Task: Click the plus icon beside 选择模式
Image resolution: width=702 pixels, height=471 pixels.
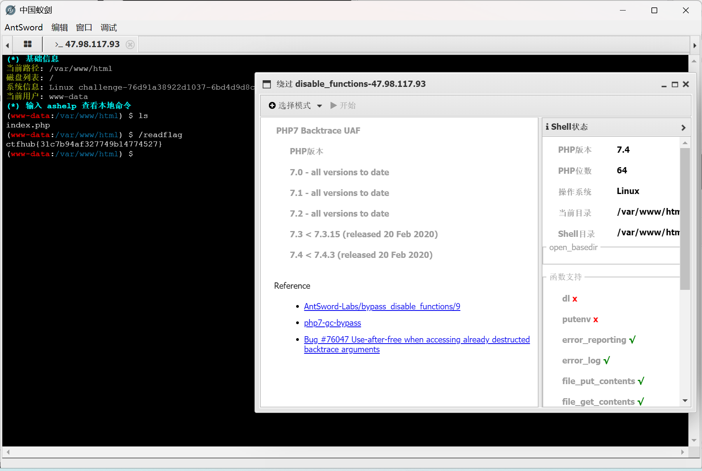Action: click(x=272, y=106)
